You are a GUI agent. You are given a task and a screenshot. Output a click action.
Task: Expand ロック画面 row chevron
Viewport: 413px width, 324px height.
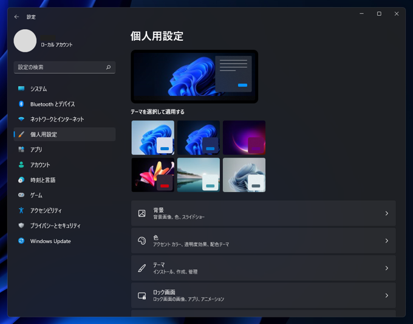point(387,295)
